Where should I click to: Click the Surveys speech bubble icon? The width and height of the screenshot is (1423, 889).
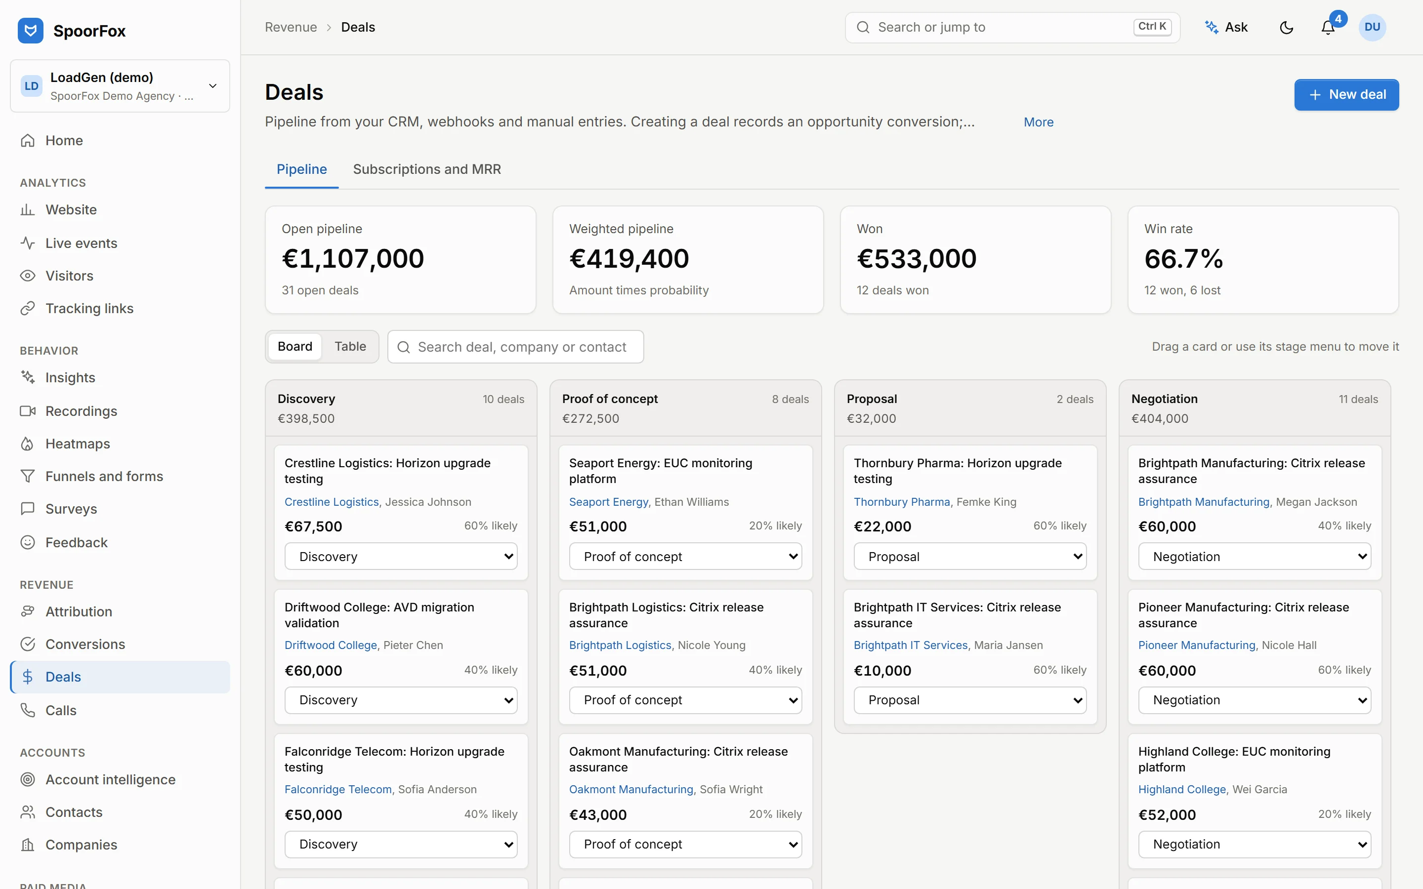click(x=28, y=509)
